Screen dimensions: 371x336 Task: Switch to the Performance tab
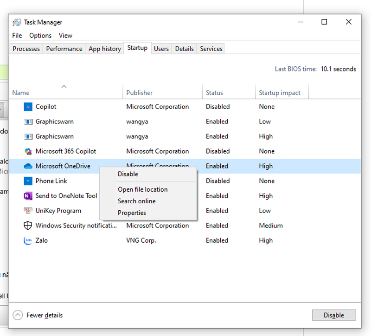[x=64, y=49]
